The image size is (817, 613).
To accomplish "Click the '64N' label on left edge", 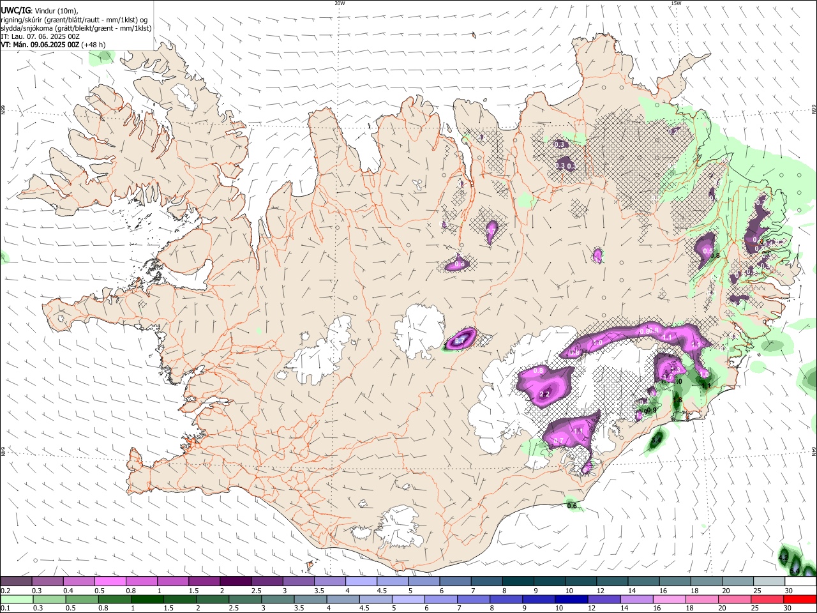I will [3, 453].
